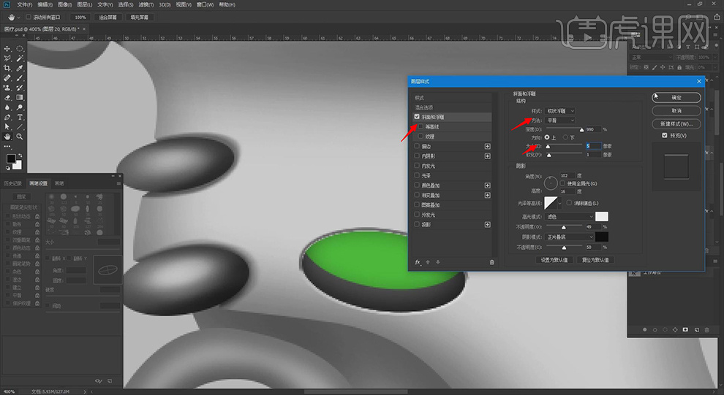This screenshot has height=395, width=724.
Task: Click the 确定 button
Action: [x=676, y=97]
